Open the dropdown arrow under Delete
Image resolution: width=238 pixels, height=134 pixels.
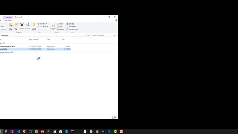[22, 30]
